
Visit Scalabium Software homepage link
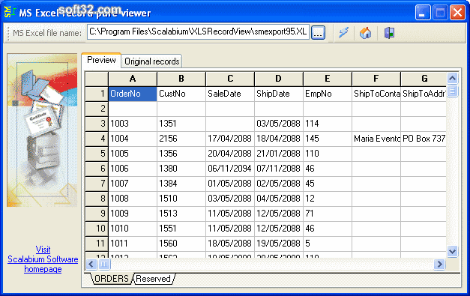tap(43, 259)
